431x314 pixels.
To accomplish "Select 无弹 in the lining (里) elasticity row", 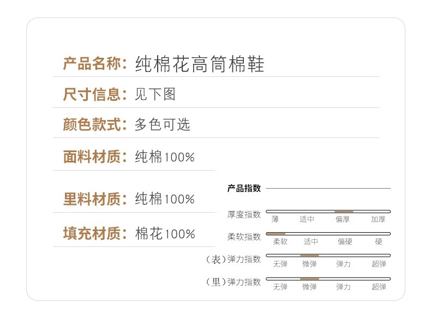I will tap(280, 287).
